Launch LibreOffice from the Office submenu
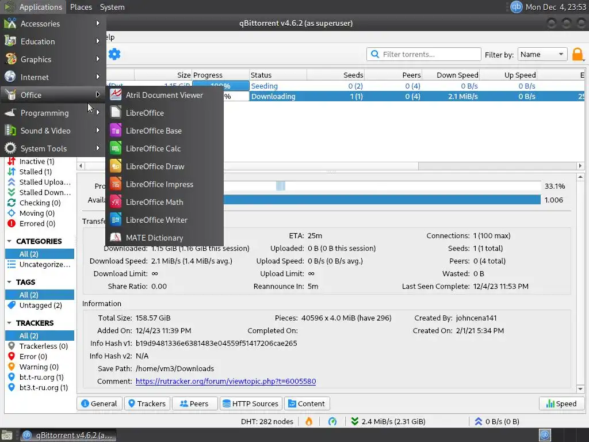Screen dimensions: 589x442 [165, 113]
